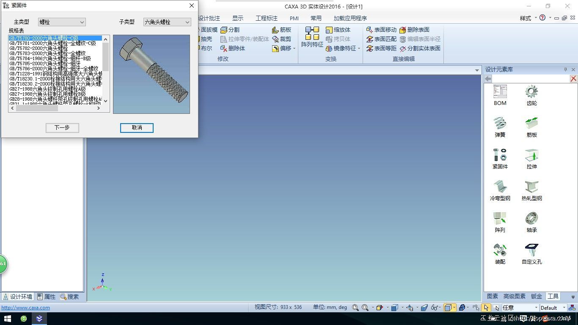Select the 紧固件 fastener element
578x325 pixels.
pyautogui.click(x=500, y=159)
